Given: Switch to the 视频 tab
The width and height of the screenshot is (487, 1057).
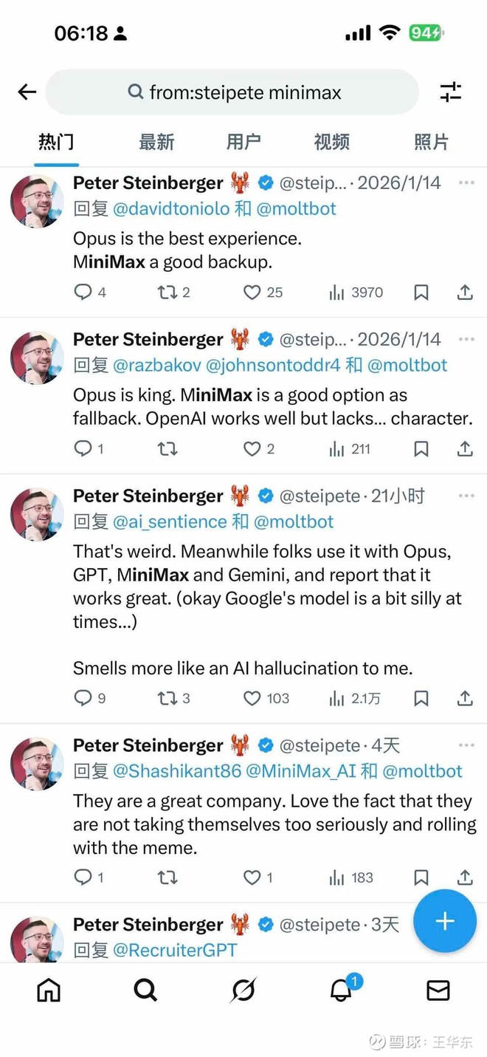Looking at the screenshot, I should pos(331,142).
